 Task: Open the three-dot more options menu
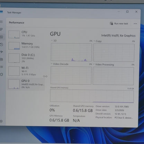[135, 24]
